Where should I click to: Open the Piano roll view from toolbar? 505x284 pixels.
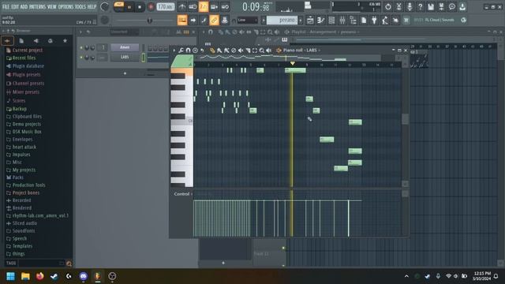321,20
